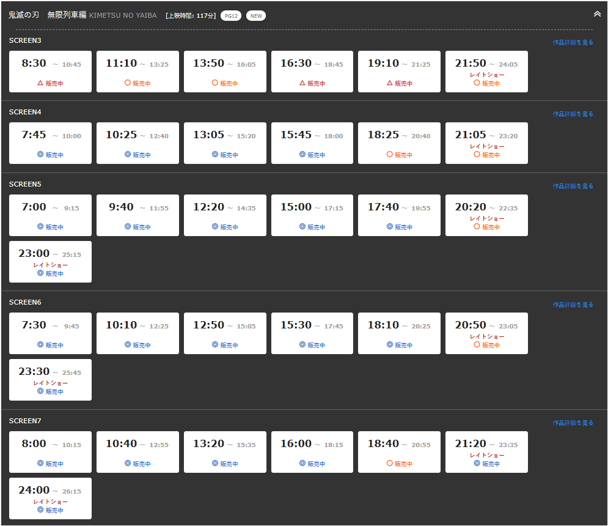Select the 7:30 showtime on SCREEN6

tap(50, 333)
